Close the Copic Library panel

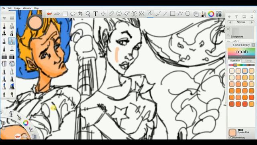pyautogui.click(x=253, y=45)
